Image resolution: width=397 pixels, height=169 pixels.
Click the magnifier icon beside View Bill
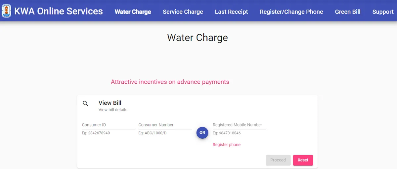click(x=85, y=103)
